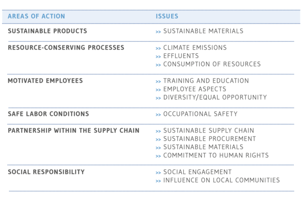Click the Issues column header
This screenshot has width=302, height=202.
click(167, 16)
